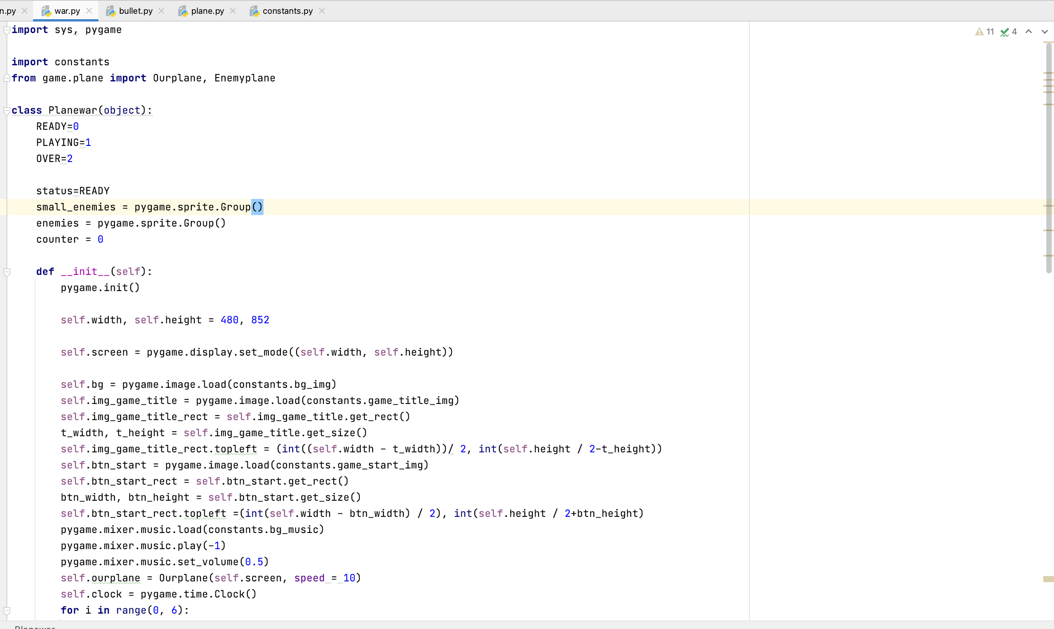1054x629 pixels.
Task: Place cursor on 'class Planewar(object):' line
Action: (82, 111)
